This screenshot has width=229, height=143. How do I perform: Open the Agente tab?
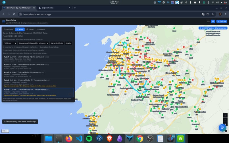coord(41,29)
